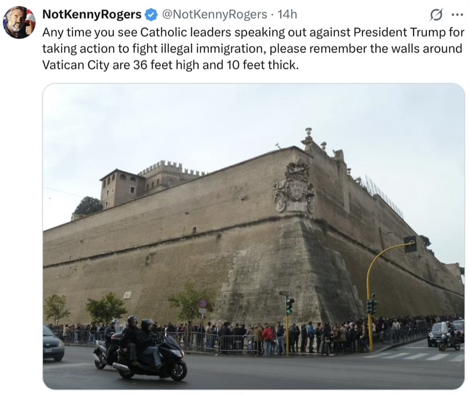
Task: Select the tweet text about Vatican walls
Action: click(x=253, y=49)
